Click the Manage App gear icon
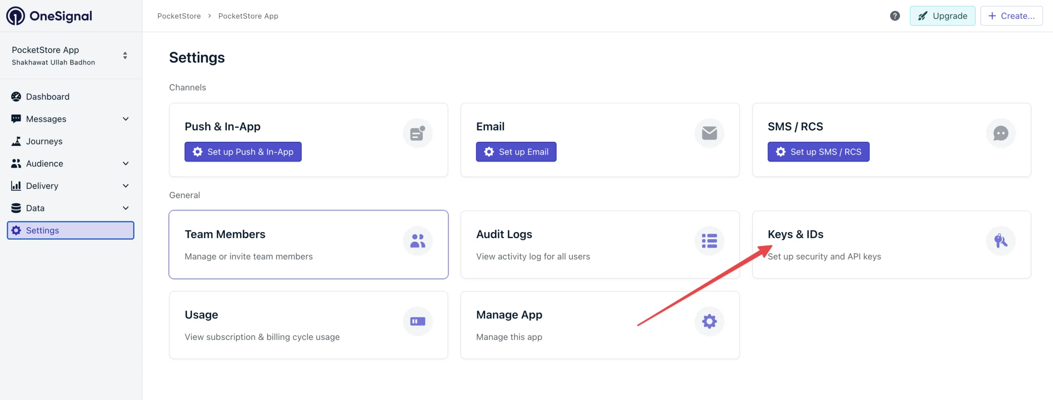The image size is (1053, 400). (x=709, y=321)
